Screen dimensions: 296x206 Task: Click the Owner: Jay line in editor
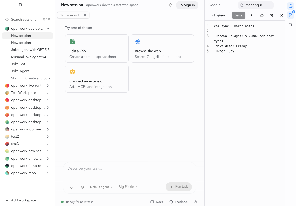(223, 51)
